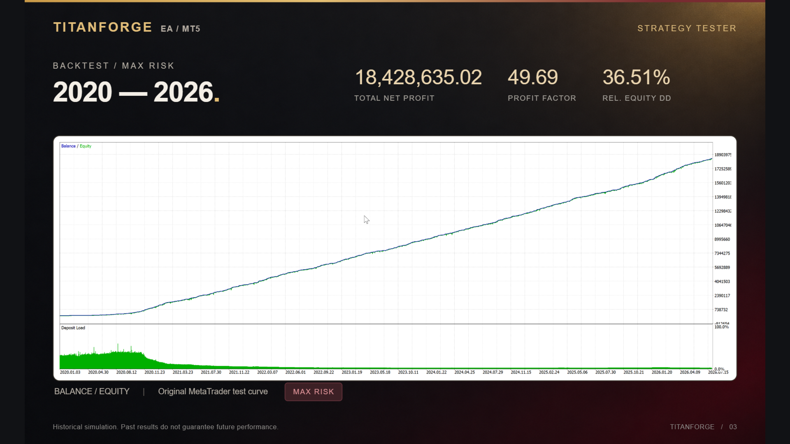The image size is (790, 444).
Task: Click the 2024.07.29 date axis marker
Action: click(x=493, y=372)
